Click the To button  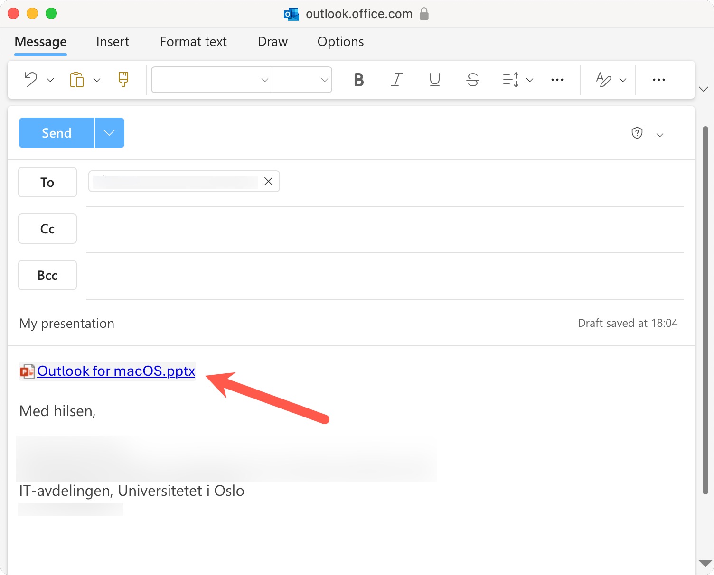coord(47,182)
